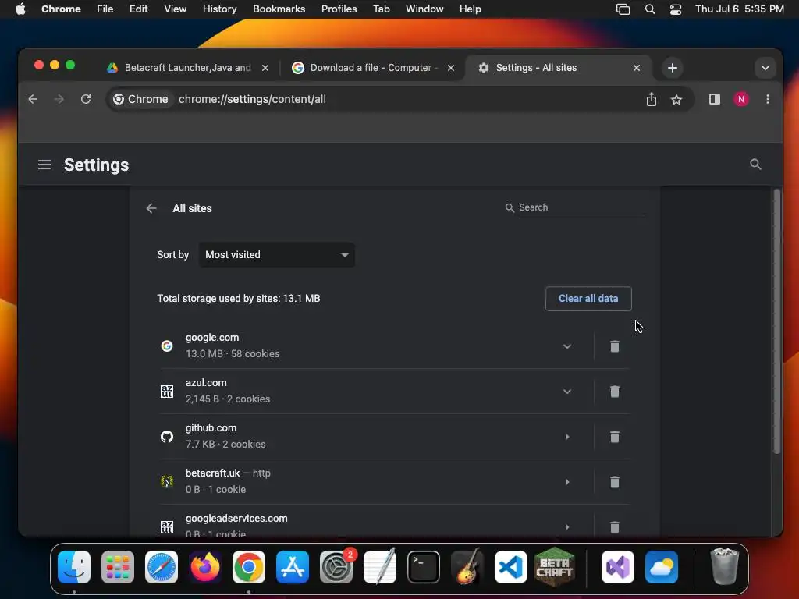The height and width of the screenshot is (599, 799).
Task: Open the View menu
Action: [175, 9]
